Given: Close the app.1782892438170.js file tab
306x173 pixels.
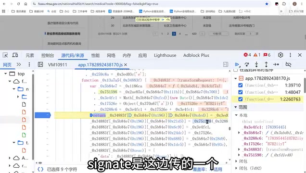Looking at the screenshot, I should pos(126,65).
